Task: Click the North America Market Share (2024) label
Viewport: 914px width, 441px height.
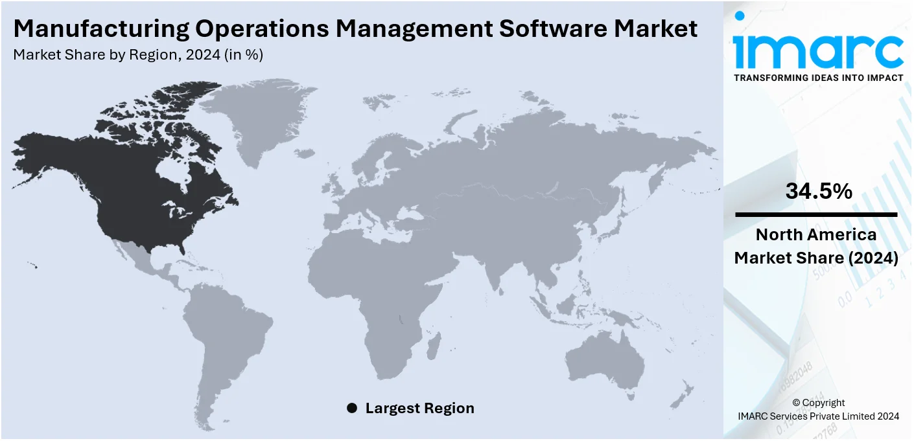Action: click(x=815, y=246)
